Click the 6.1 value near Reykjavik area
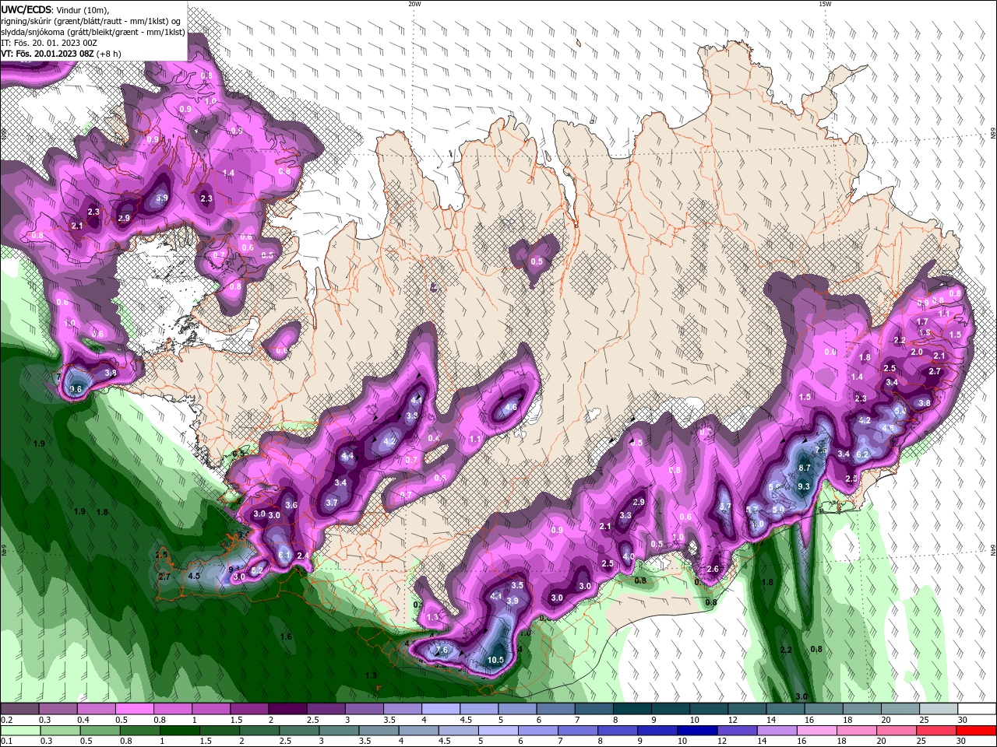This screenshot has height=747, width=997. point(284,556)
